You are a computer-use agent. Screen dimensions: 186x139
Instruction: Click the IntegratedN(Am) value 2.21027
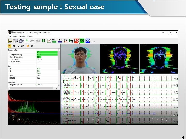pos(40,85)
